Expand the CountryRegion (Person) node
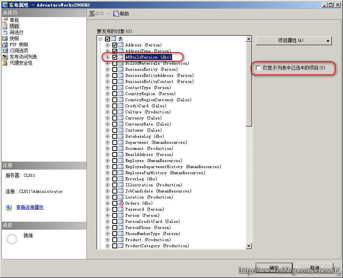 coord(107,94)
